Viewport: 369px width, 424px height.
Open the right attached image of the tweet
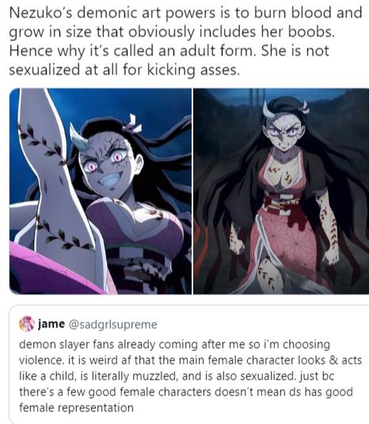click(281, 191)
